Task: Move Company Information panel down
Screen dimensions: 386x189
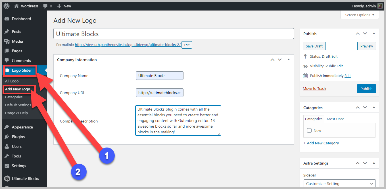Action: click(x=280, y=60)
